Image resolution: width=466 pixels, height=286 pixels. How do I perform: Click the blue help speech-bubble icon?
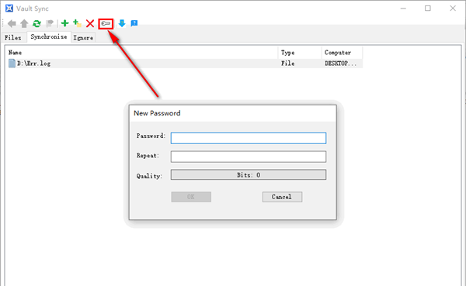coord(134,23)
